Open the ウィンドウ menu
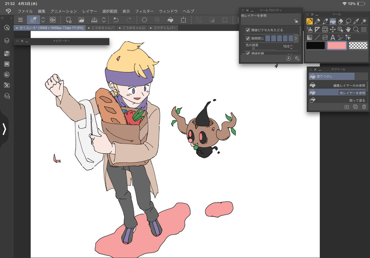The height and width of the screenshot is (258, 370). (x=168, y=11)
